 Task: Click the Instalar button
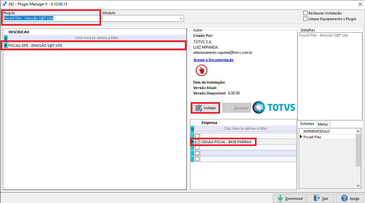[205, 108]
